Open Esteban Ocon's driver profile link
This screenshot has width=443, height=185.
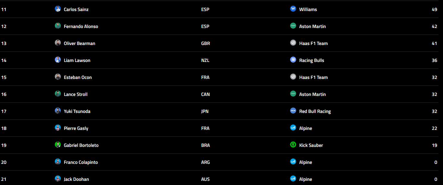click(x=77, y=77)
